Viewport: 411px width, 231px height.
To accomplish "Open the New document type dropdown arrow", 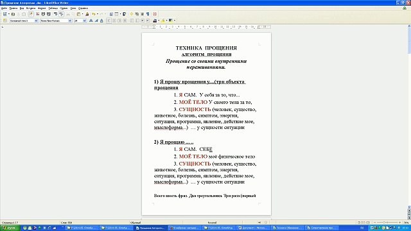I will pos(8,14).
